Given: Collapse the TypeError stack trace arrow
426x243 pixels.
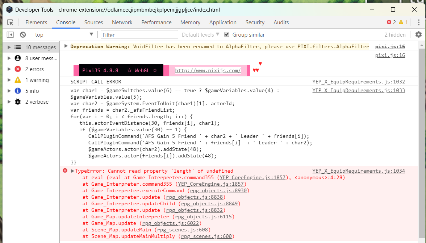Looking at the screenshot, I should tap(72, 171).
